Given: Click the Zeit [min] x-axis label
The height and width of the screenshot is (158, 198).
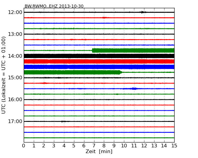Looking at the screenshot, I should (x=99, y=151).
